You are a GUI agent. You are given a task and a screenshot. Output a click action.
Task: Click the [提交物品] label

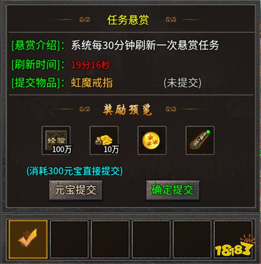pyautogui.click(x=38, y=83)
